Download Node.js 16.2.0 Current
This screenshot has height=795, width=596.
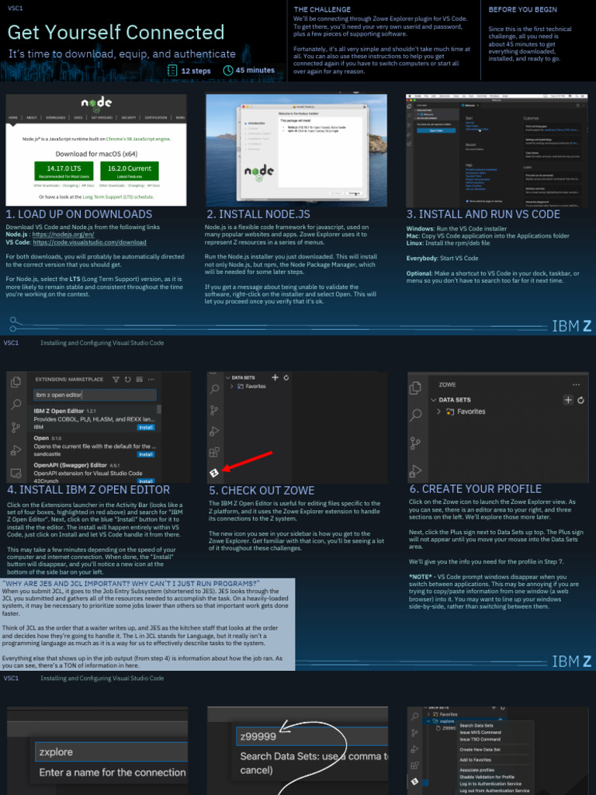(130, 171)
